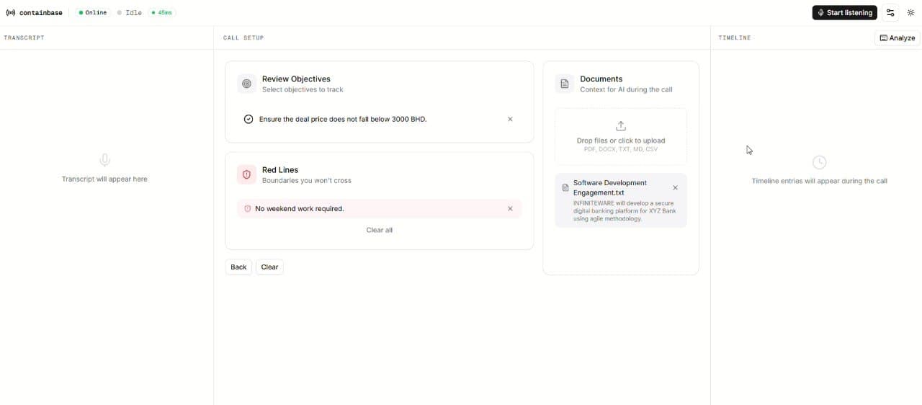Viewport: 922px width, 405px height.
Task: Click the containbase logo
Action: pyautogui.click(x=34, y=13)
